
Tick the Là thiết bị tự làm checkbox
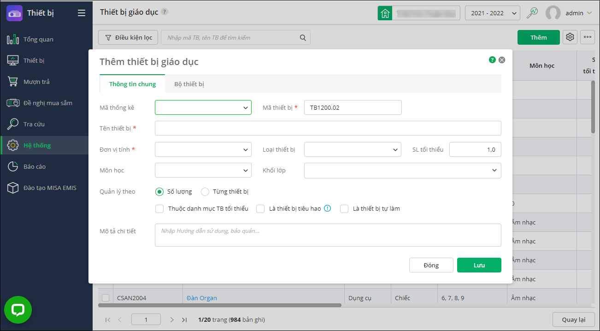(x=344, y=209)
